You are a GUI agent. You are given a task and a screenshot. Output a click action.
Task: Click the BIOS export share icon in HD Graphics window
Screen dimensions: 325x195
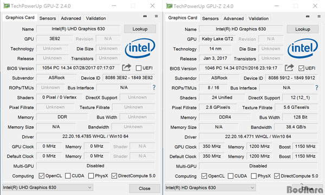(x=289, y=68)
